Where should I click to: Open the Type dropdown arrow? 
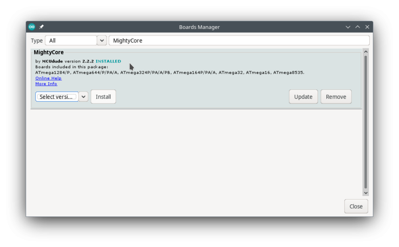coord(102,40)
